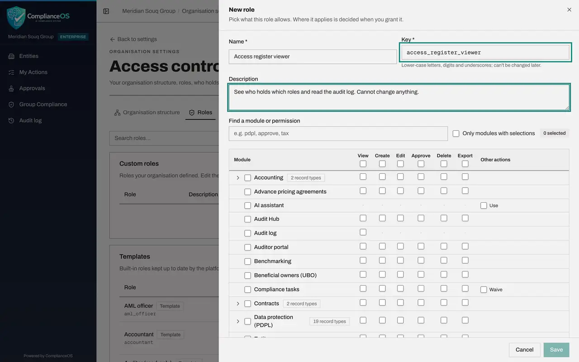This screenshot has width=579, height=362.
Task: Open My Actions via its checklist icon
Action: [x=11, y=72]
